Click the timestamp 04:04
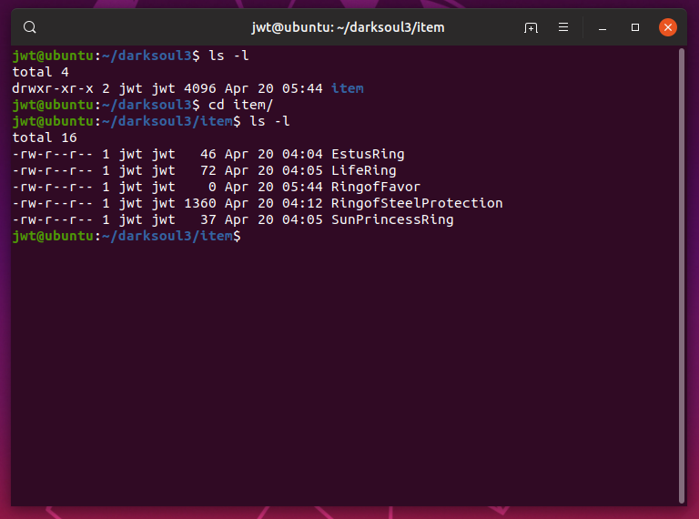This screenshot has width=699, height=519. coord(302,154)
